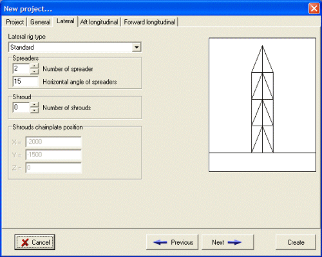This screenshot has height=257, width=322.
Task: Click the Number of spreader value field
Action: 21,69
